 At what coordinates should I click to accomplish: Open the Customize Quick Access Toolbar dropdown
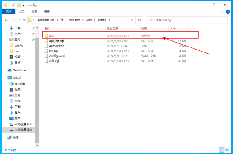(24, 5)
